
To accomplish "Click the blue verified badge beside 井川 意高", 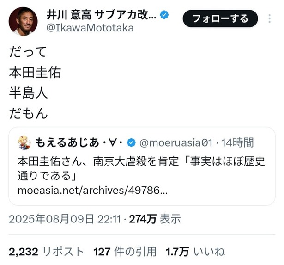I will click(164, 15).
